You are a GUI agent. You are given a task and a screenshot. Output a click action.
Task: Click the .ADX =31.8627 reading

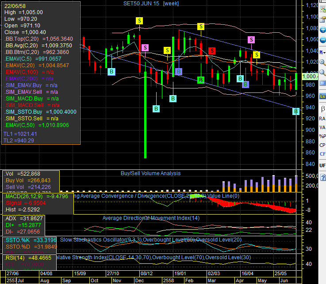23,218
